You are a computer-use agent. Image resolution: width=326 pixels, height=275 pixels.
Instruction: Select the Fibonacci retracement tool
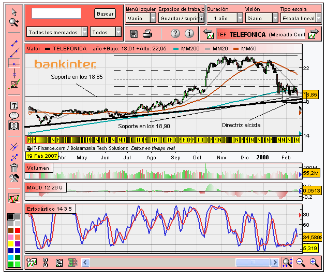14,84
